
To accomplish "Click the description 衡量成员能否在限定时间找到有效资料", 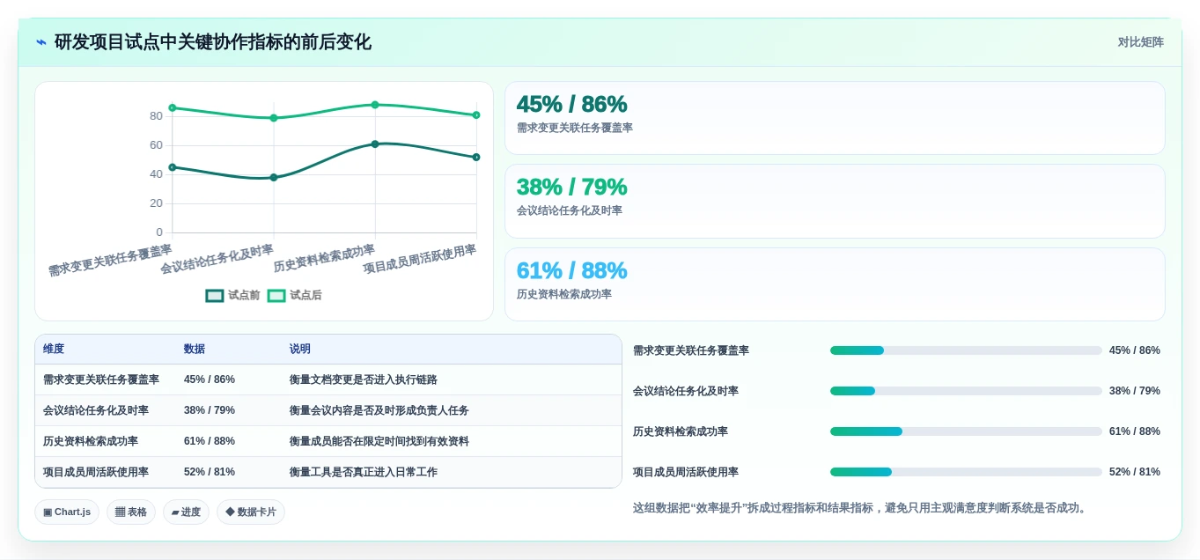I will (379, 442).
